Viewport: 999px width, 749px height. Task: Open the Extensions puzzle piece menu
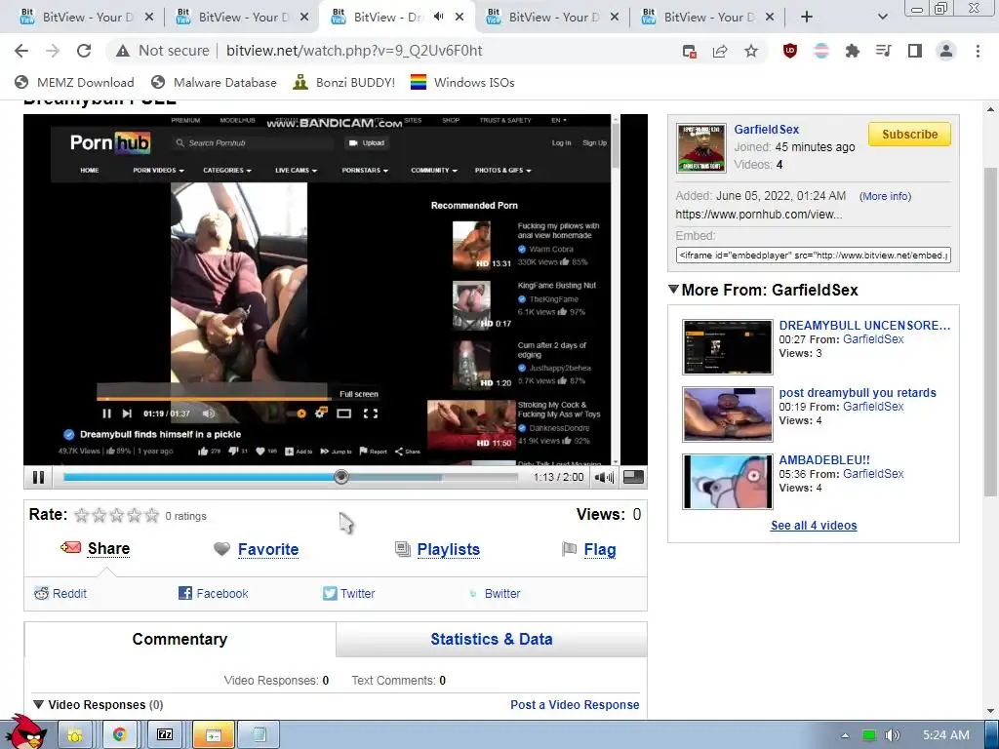tap(852, 51)
